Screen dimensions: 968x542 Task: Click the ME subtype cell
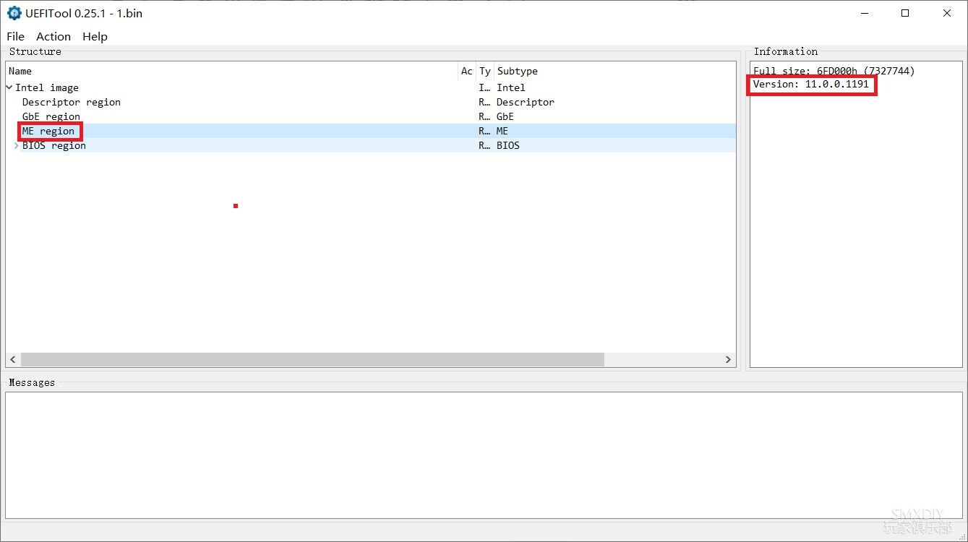502,131
